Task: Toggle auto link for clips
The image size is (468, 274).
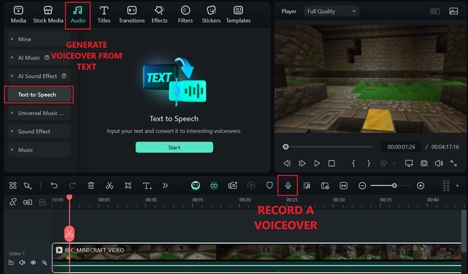Action: [27, 202]
